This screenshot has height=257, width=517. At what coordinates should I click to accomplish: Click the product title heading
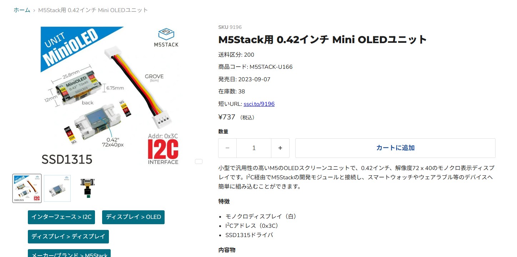tap(322, 40)
